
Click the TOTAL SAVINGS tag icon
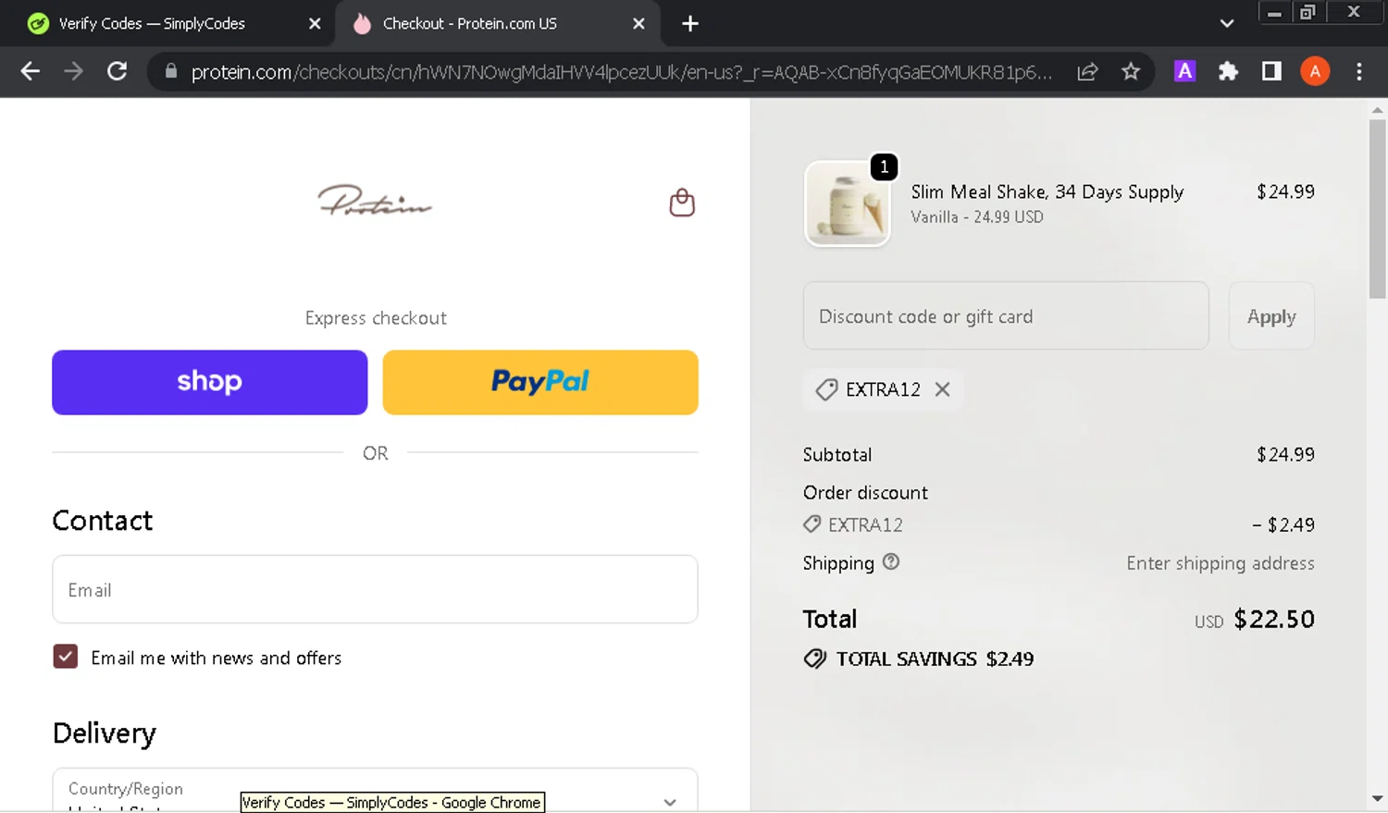tap(815, 659)
